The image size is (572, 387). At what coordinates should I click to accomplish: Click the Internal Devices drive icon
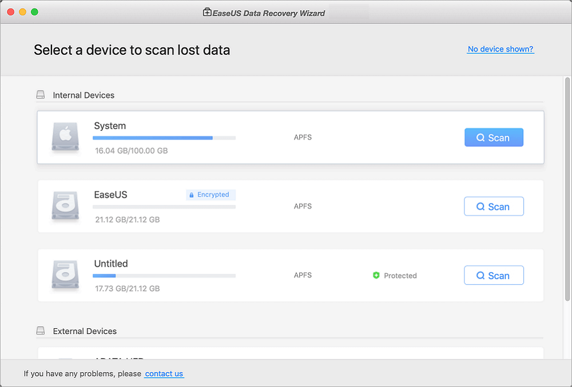[x=41, y=95]
